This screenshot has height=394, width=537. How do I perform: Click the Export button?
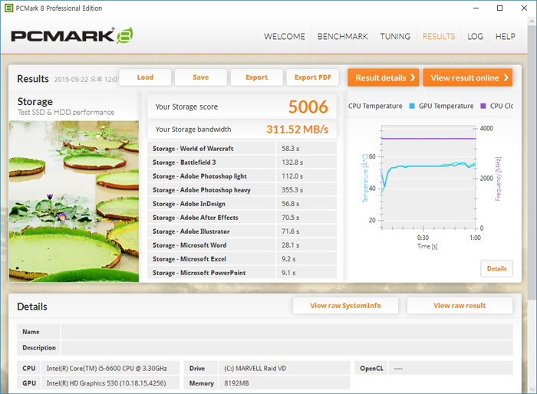pyautogui.click(x=256, y=77)
